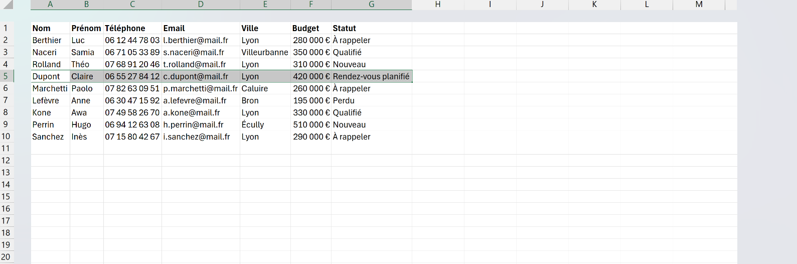Select column G header
797x264 pixels.
point(372,5)
